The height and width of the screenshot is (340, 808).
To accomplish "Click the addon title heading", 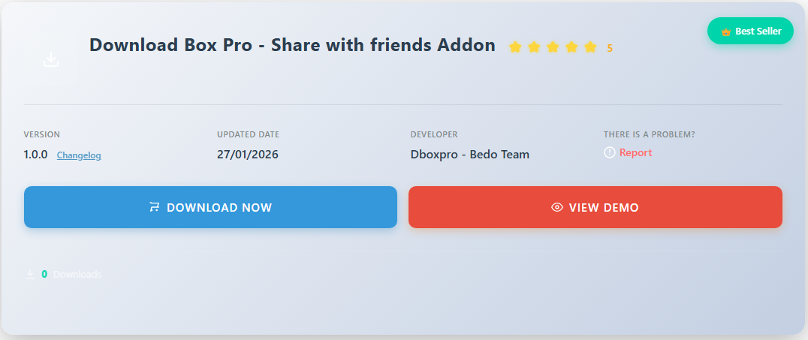I will tap(292, 45).
